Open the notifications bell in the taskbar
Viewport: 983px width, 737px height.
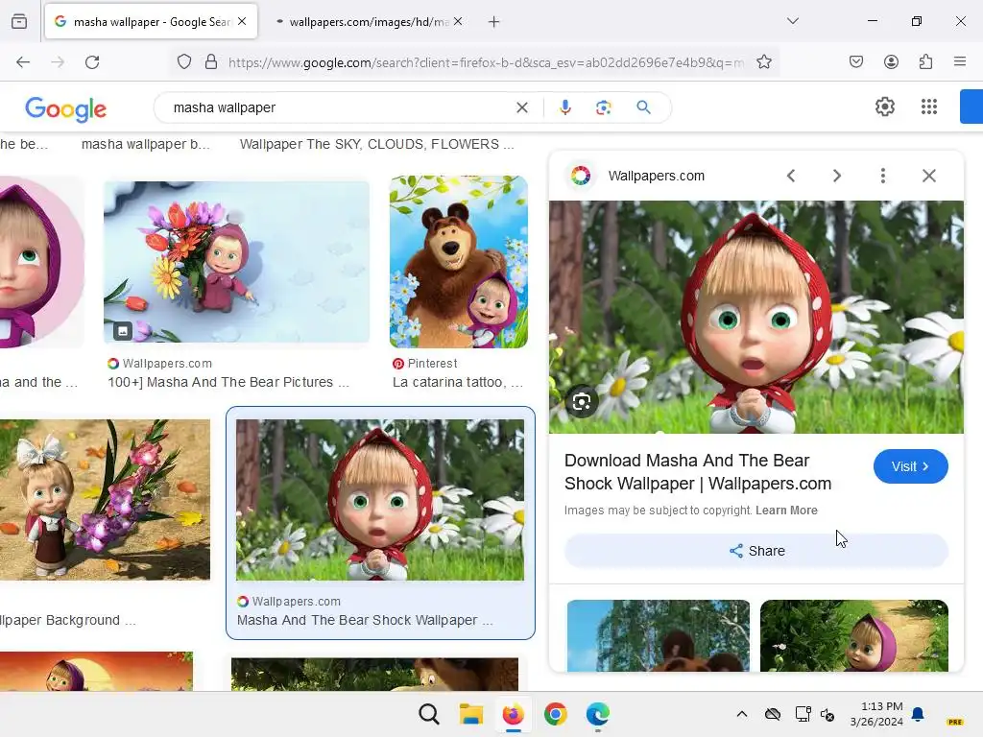pos(919,714)
